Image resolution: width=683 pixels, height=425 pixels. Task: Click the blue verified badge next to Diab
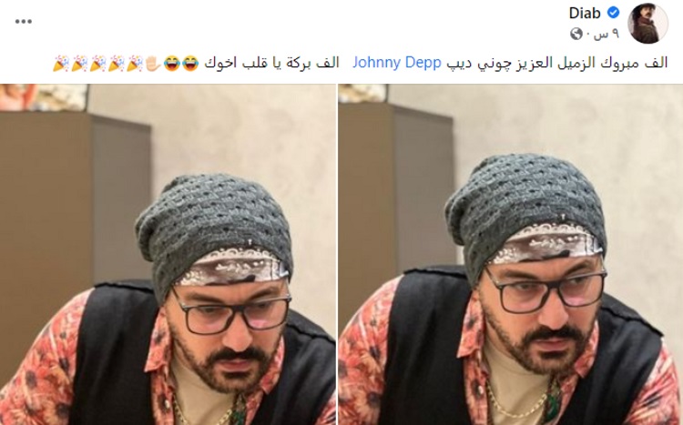(613, 13)
